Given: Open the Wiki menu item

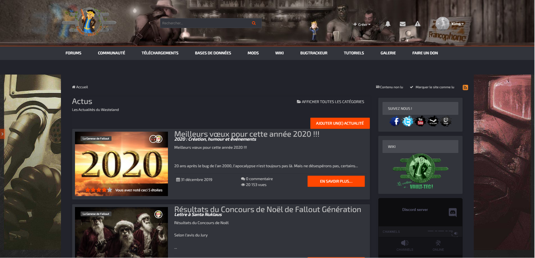Looking at the screenshot, I should coord(279,53).
